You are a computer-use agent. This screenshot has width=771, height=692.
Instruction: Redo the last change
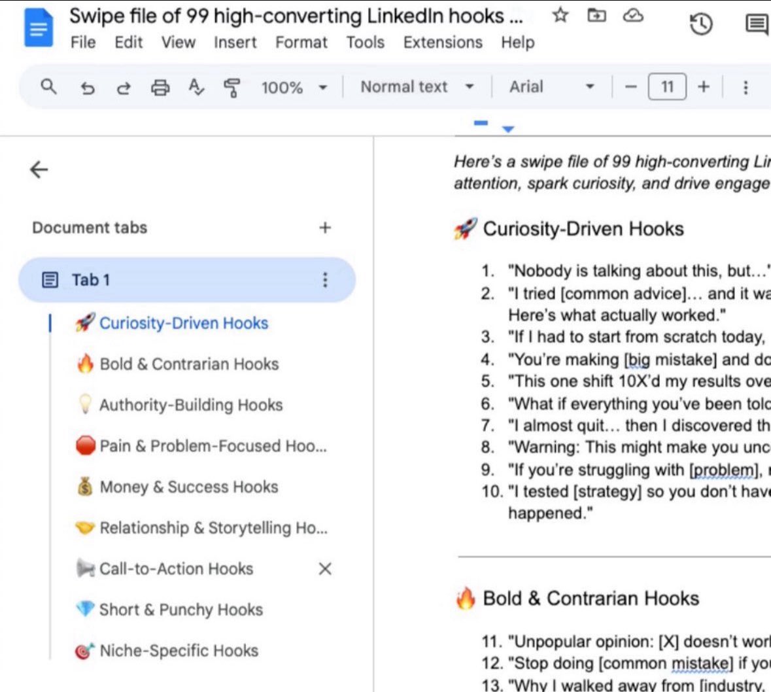coord(124,86)
